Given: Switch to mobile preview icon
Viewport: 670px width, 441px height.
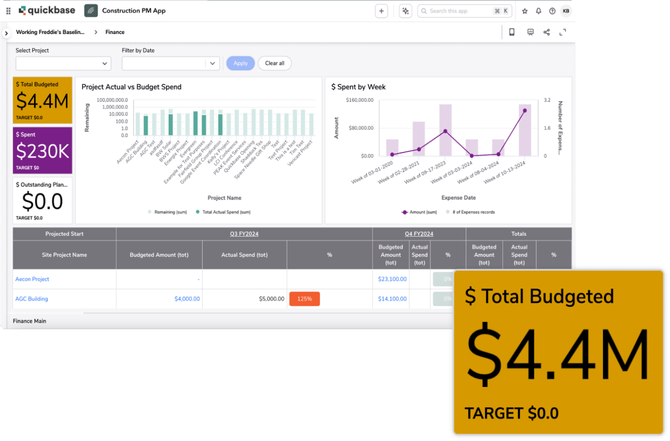Looking at the screenshot, I should [512, 32].
